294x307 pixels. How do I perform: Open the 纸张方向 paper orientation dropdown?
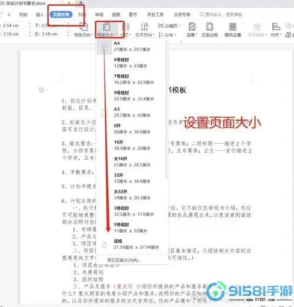pyautogui.click(x=83, y=30)
